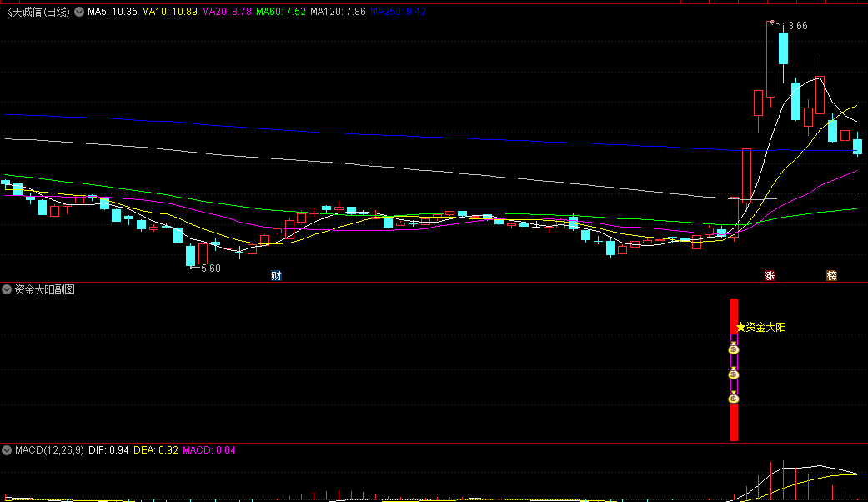Click the MACD(12,26,9) title
Image resolution: width=868 pixels, height=502 pixels.
tap(49, 450)
